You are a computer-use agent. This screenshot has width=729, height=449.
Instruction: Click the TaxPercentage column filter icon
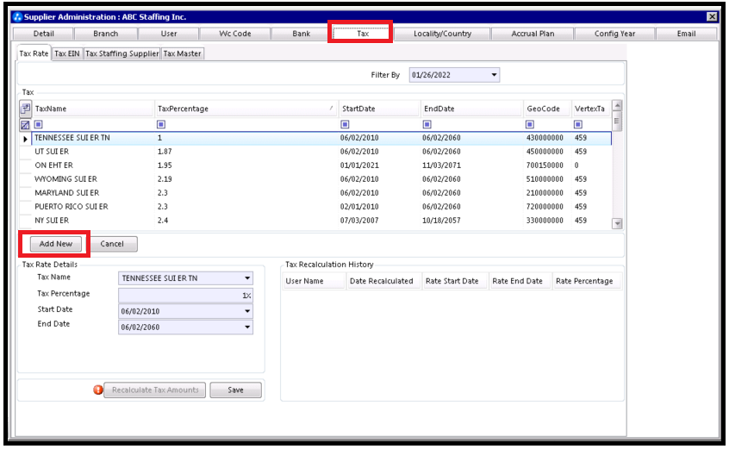[161, 125]
